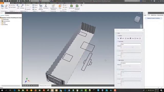Image resolution: width=164 pixels, height=92 pixels.
Task: Open the Global Forms tab
Action: [154, 15]
